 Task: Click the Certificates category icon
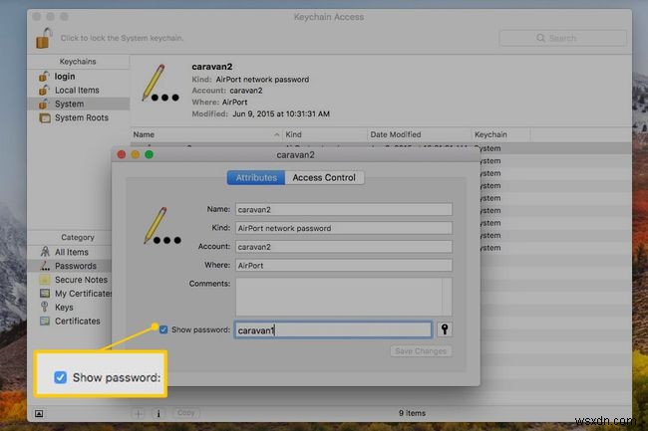45,321
